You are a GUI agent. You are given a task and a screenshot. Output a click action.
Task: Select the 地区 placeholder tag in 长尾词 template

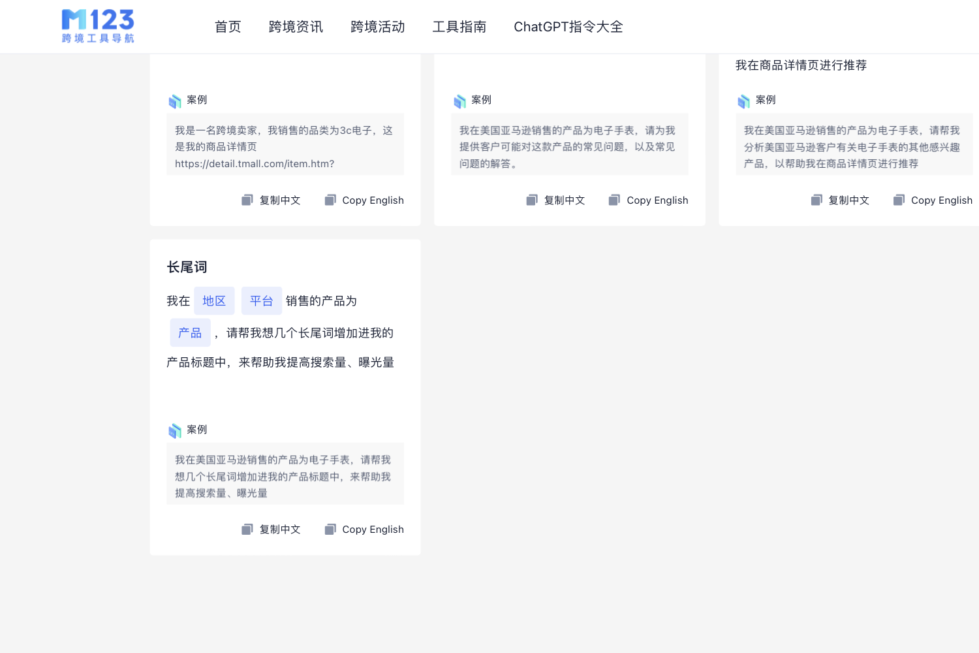click(x=214, y=300)
